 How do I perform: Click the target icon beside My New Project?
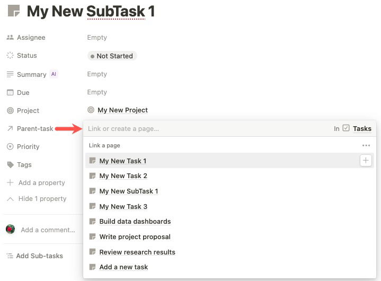pos(91,110)
